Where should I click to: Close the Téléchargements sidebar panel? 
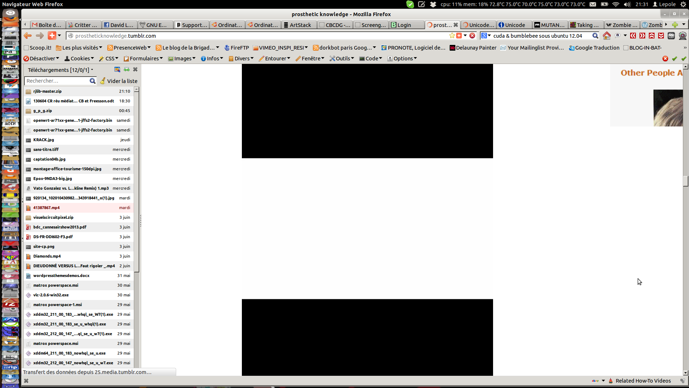point(135,69)
